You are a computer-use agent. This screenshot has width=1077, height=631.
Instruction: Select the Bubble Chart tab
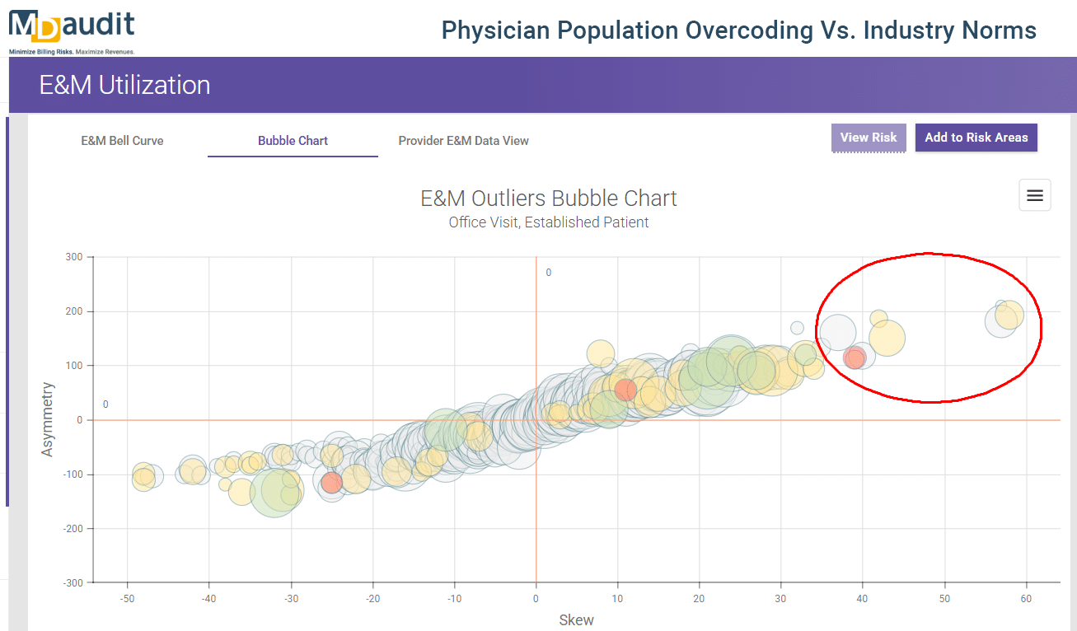pos(293,141)
